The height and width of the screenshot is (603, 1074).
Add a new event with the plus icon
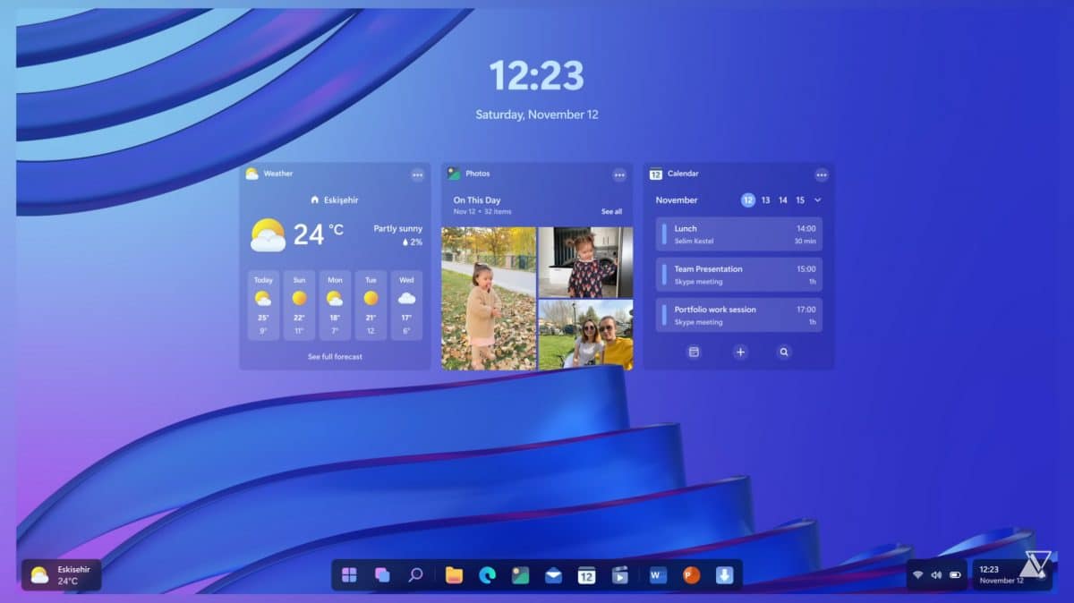740,352
